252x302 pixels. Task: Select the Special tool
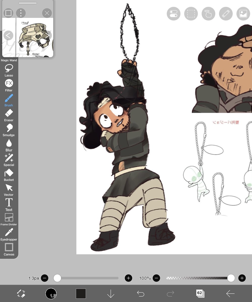pos(9,160)
